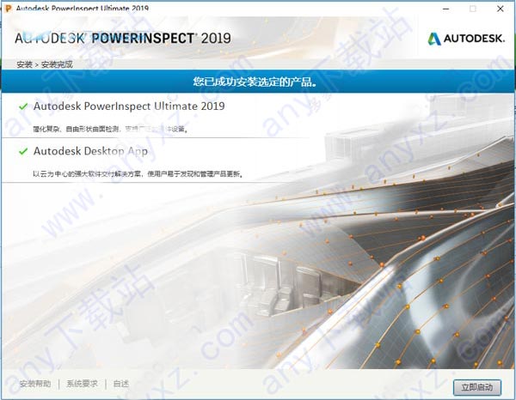
Task: Open the 安装帮助 link
Action: pos(35,383)
